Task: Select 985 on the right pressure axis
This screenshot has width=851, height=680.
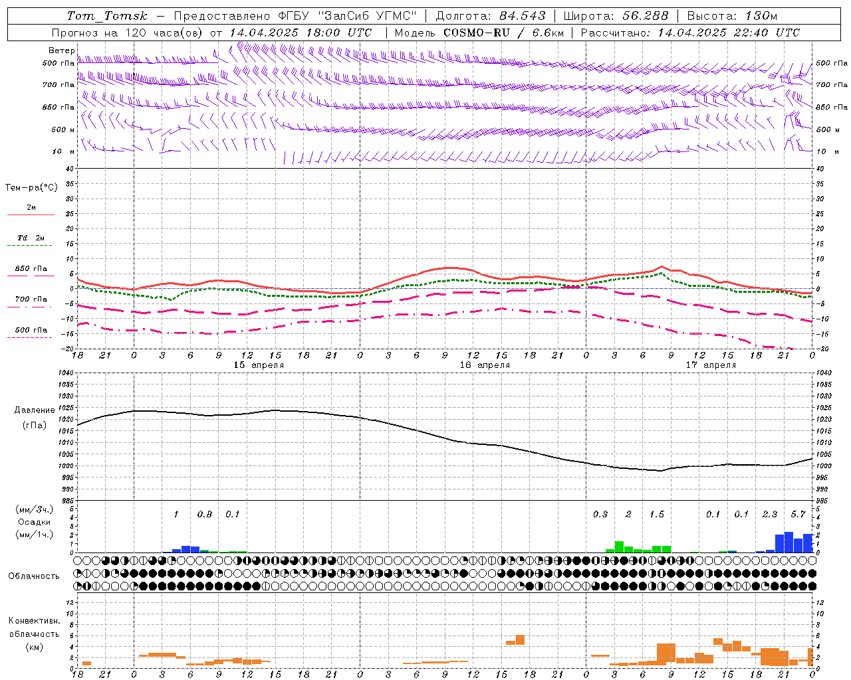Action: 823,501
